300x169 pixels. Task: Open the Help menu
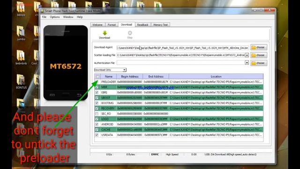pyautogui.click(x=80, y=17)
